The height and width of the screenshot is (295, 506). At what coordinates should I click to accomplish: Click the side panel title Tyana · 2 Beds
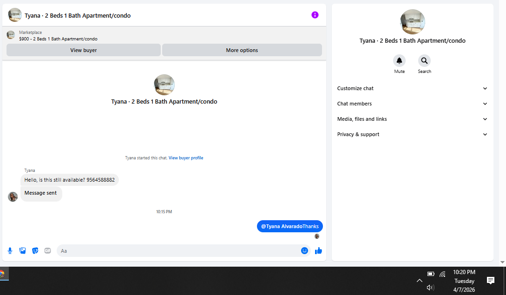tap(413, 41)
